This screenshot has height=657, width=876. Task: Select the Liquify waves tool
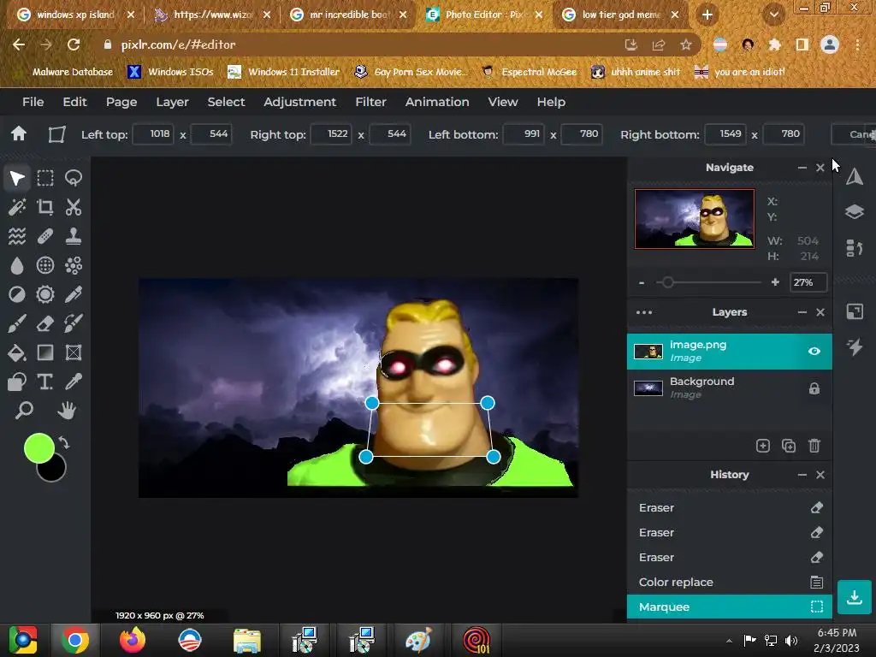(17, 236)
